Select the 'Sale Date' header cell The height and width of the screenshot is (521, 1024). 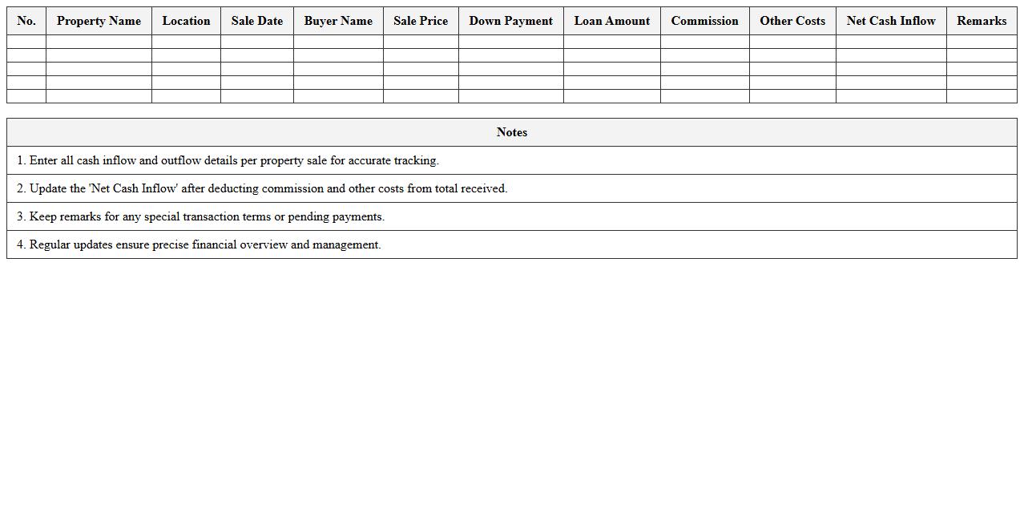pos(256,21)
